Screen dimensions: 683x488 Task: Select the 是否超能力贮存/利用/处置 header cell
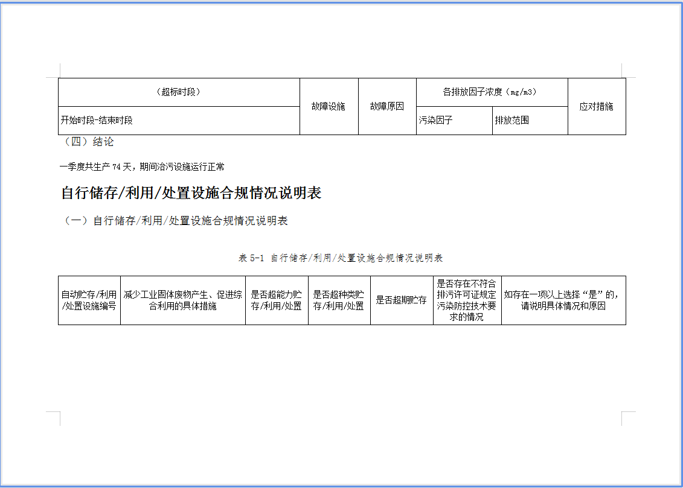point(276,300)
